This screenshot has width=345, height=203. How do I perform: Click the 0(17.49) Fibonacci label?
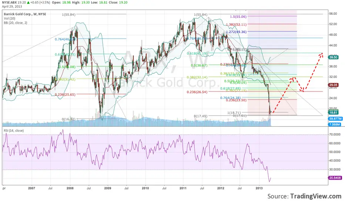tap(200, 116)
